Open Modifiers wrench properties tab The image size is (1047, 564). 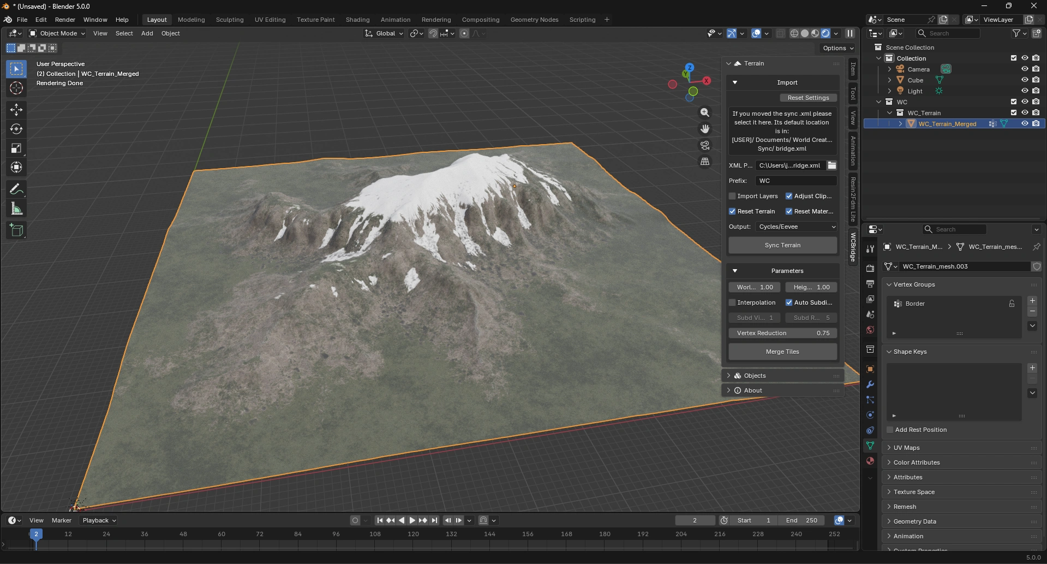click(x=870, y=384)
